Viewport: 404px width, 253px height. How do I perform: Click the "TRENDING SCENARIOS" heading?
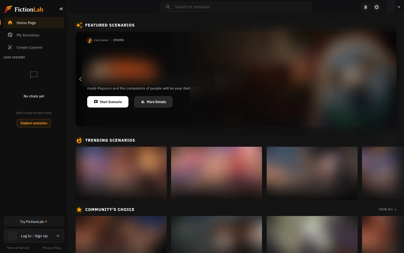(110, 140)
